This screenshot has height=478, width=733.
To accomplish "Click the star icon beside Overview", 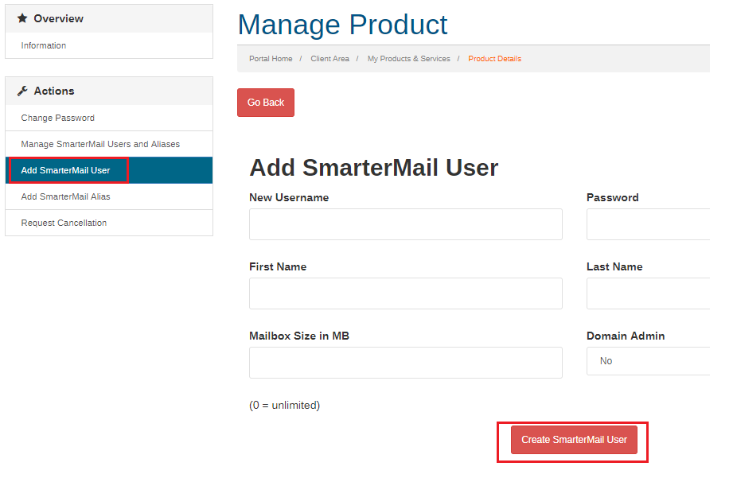I will [22, 18].
